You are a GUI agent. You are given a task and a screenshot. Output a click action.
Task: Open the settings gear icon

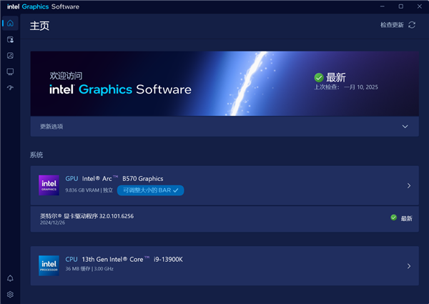coord(10,294)
